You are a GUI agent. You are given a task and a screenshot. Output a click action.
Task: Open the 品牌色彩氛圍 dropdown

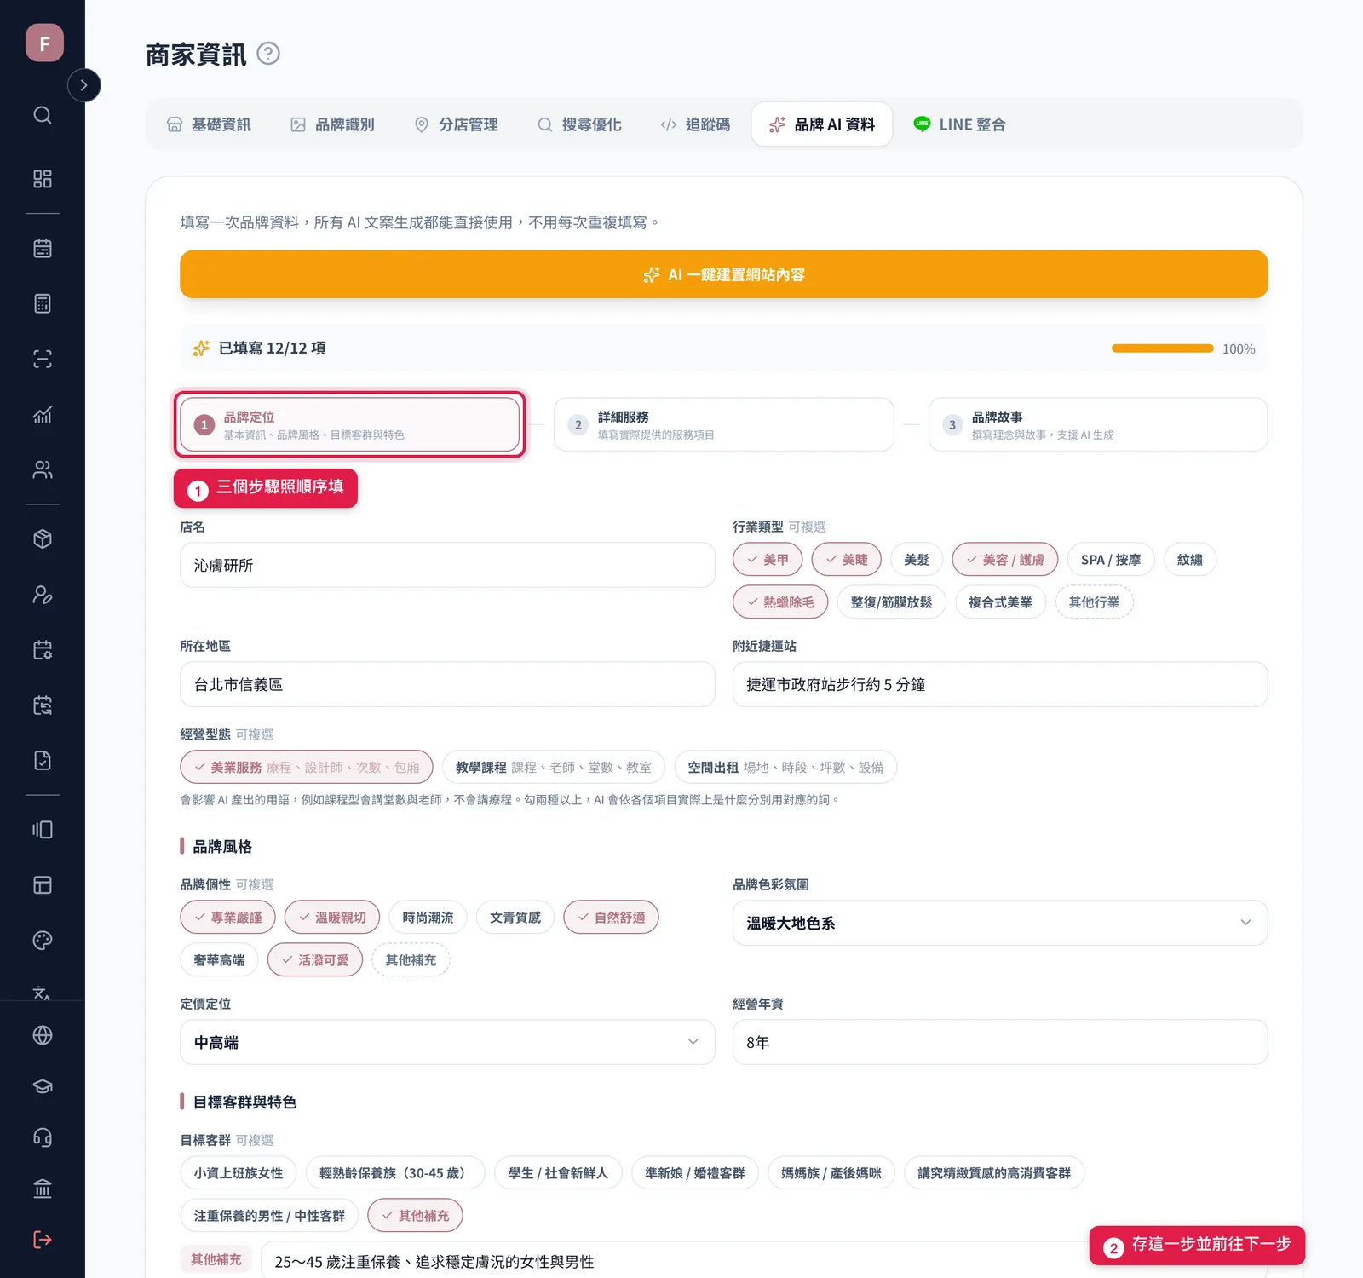point(1000,923)
